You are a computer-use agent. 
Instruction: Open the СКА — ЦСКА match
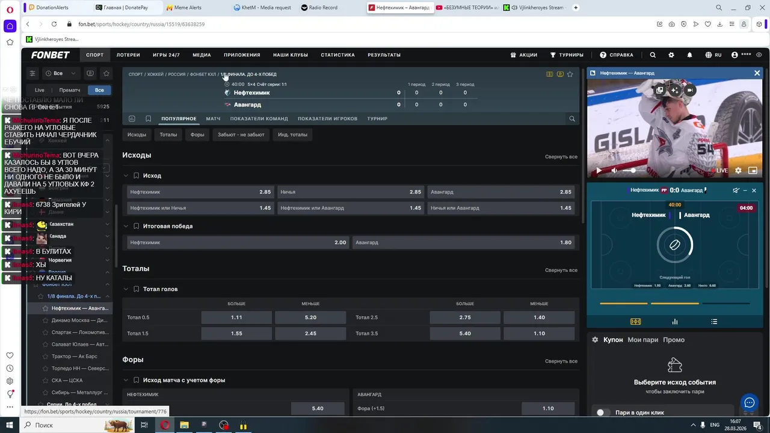click(67, 381)
